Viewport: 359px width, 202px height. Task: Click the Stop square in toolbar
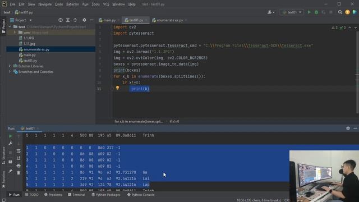coord(331,12)
